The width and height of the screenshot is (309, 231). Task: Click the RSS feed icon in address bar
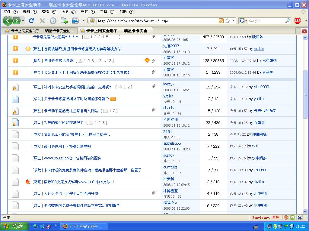pos(221,21)
